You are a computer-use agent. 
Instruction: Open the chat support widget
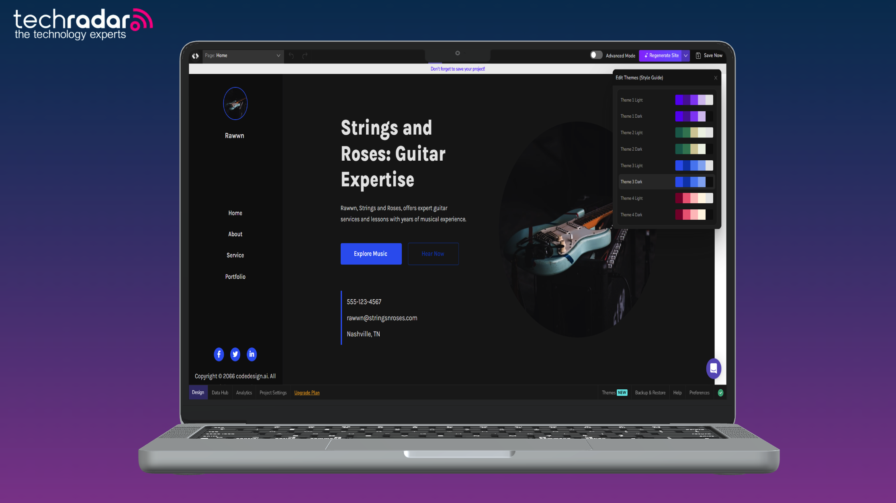click(x=714, y=368)
